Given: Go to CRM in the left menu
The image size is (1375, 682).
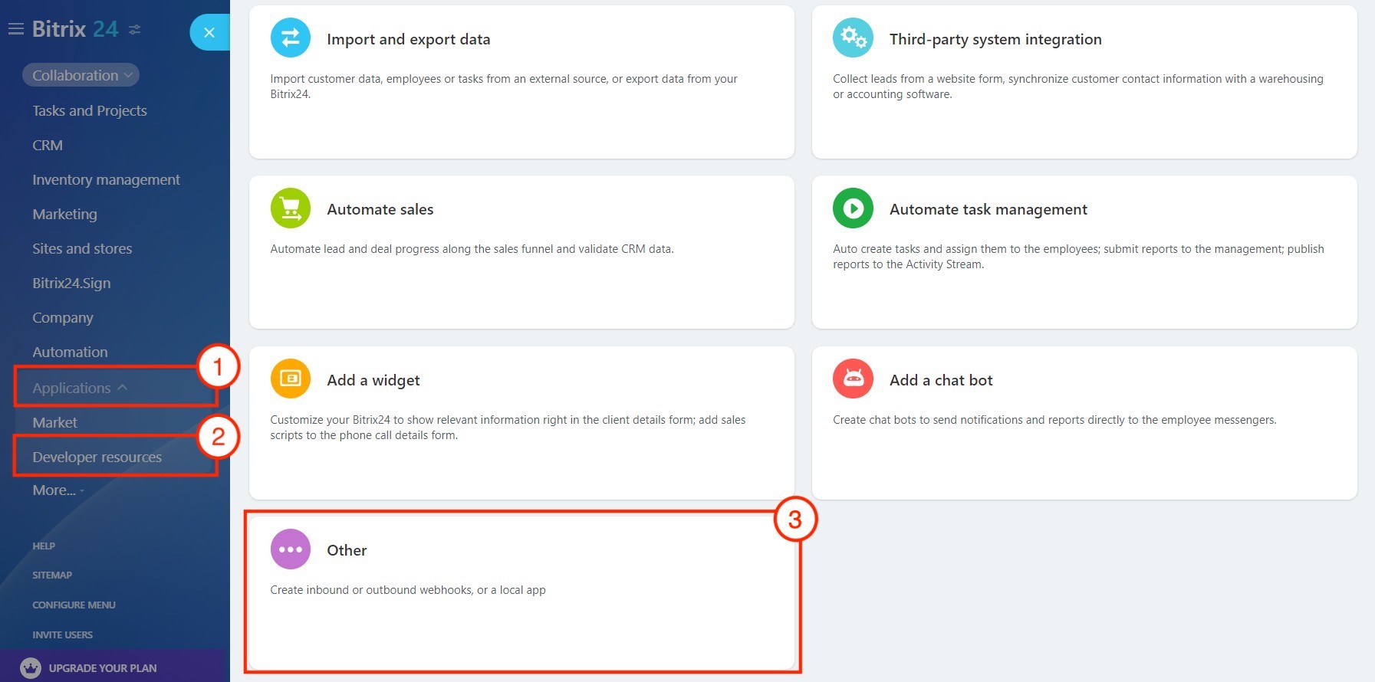Looking at the screenshot, I should (x=48, y=146).
